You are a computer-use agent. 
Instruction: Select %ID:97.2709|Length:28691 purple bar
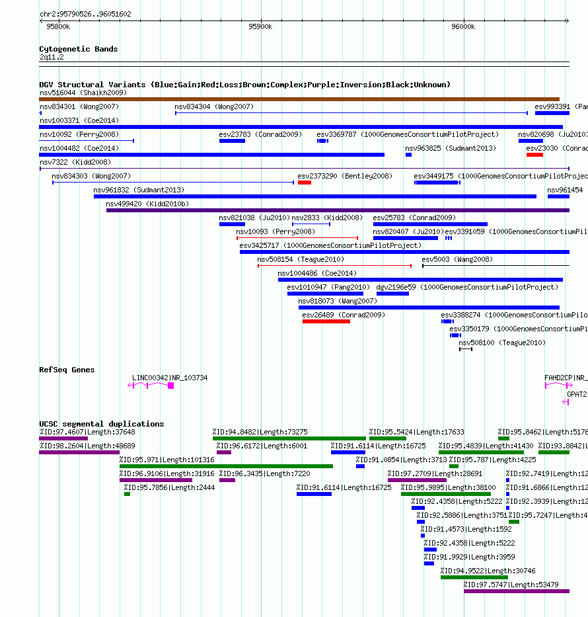[417, 480]
